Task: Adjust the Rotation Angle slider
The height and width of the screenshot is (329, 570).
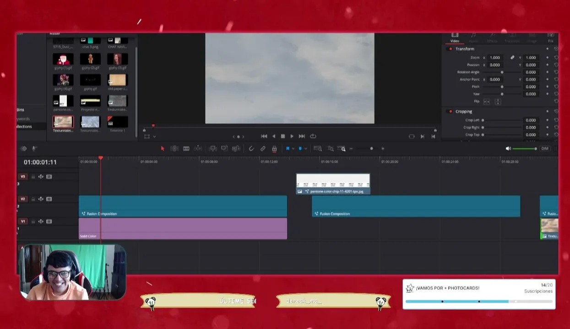Action: (502, 72)
